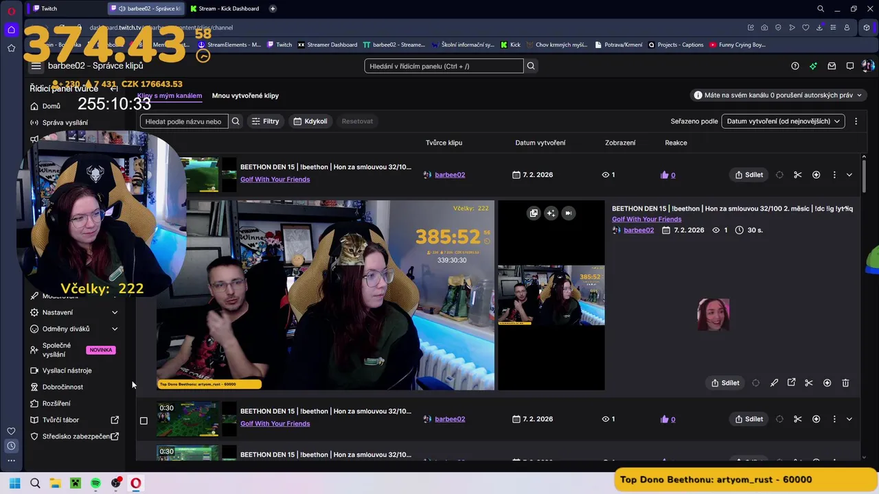
Task: Open new browser tab with plus button
Action: click(273, 8)
